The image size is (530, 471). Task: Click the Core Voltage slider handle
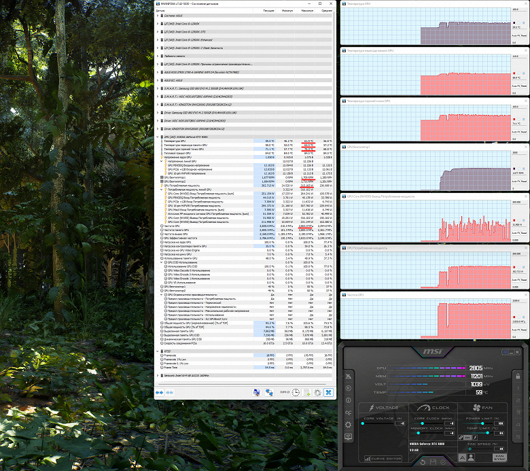click(x=363, y=423)
